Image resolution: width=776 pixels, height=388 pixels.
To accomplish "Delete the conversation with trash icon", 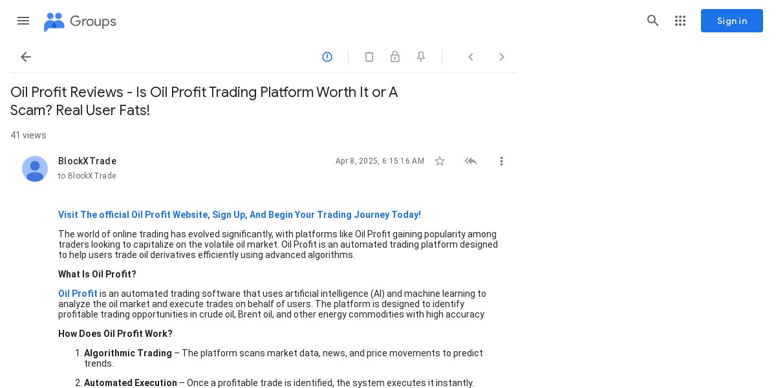I will click(x=369, y=57).
